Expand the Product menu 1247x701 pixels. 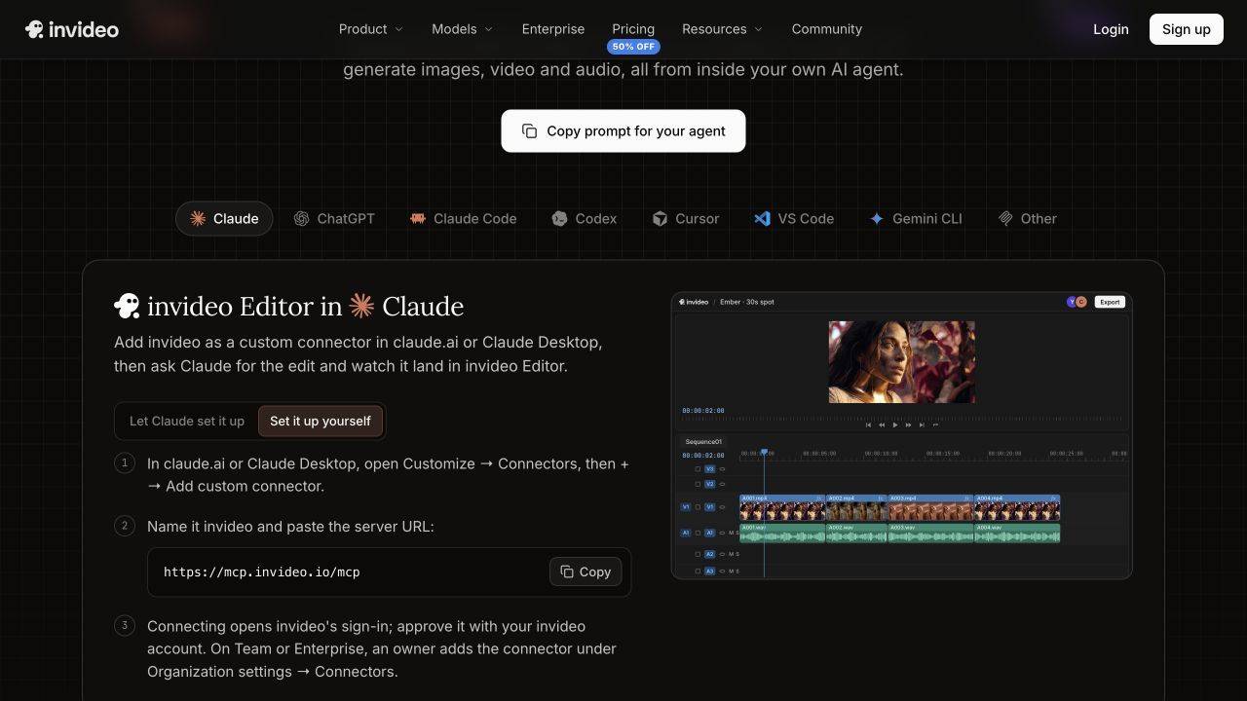(371, 29)
